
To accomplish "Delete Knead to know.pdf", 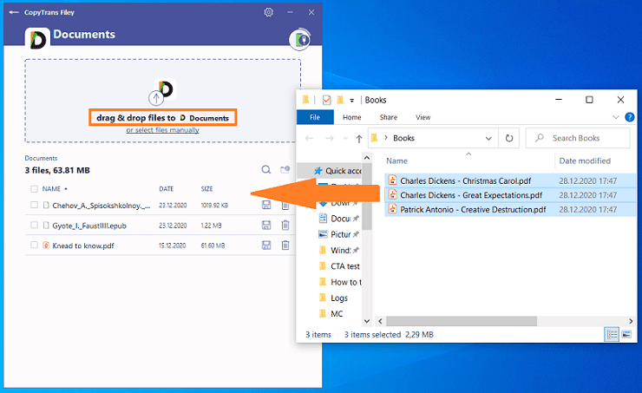I will tap(285, 245).
